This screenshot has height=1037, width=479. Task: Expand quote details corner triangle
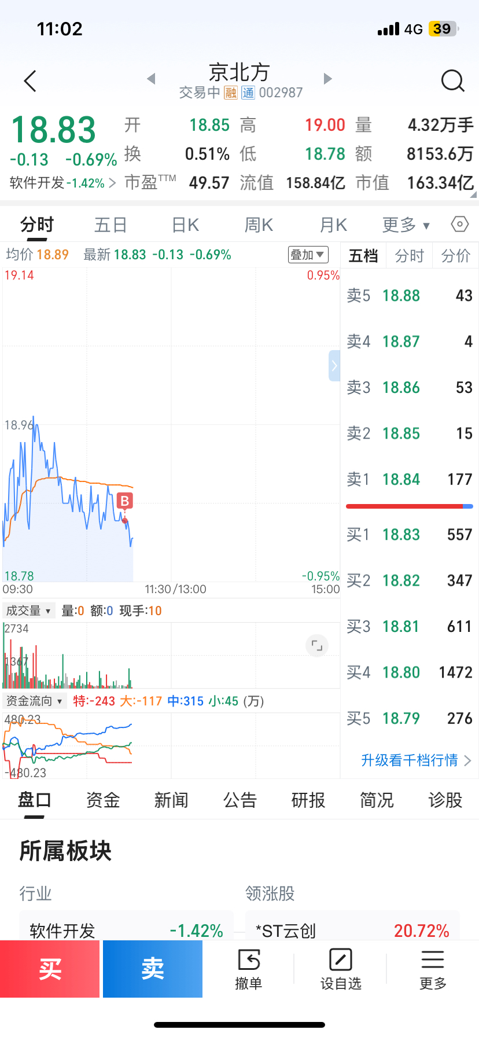point(473,195)
